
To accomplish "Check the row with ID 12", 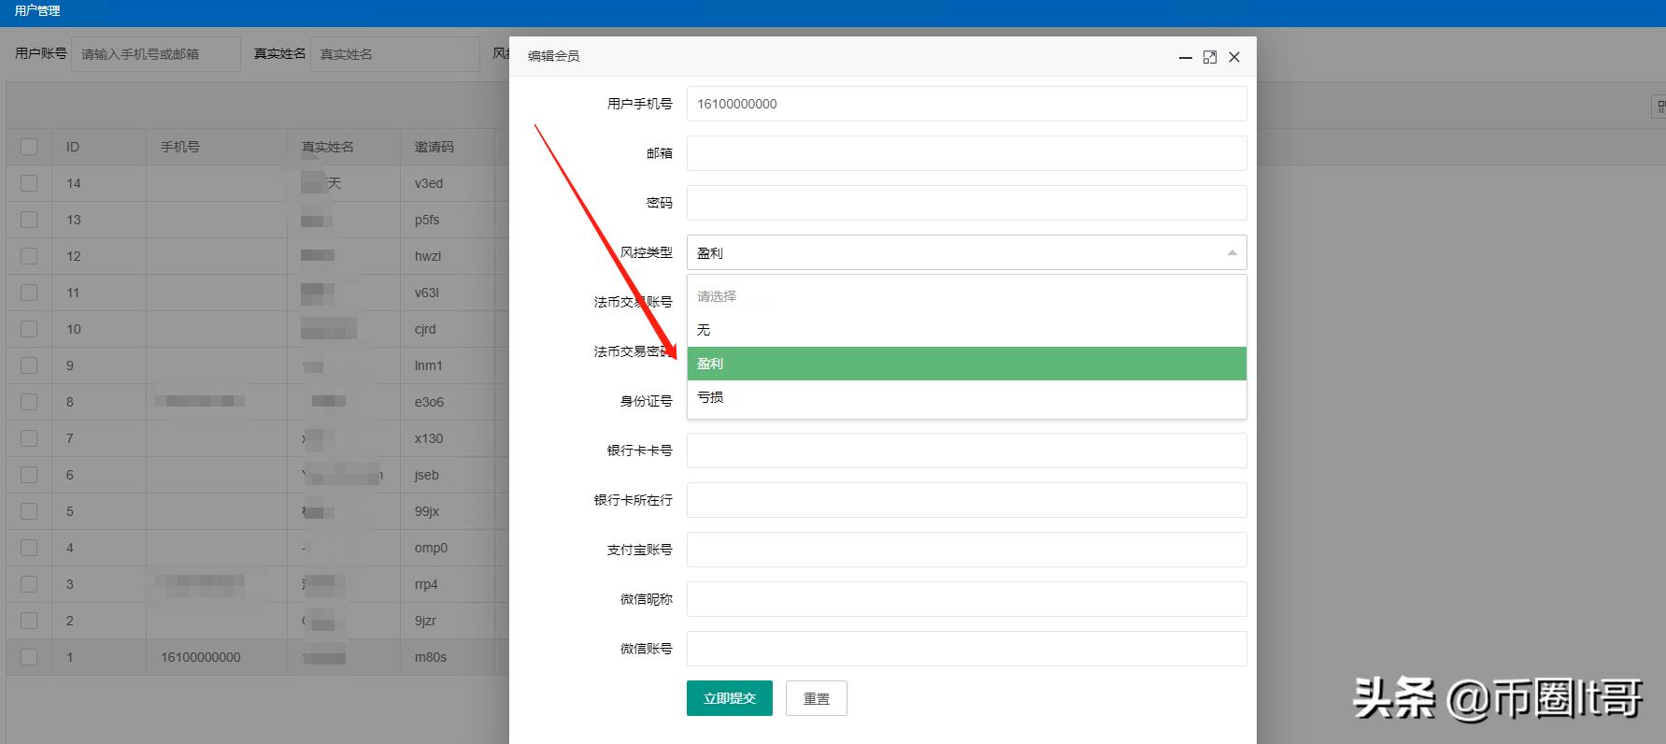I will click(29, 256).
